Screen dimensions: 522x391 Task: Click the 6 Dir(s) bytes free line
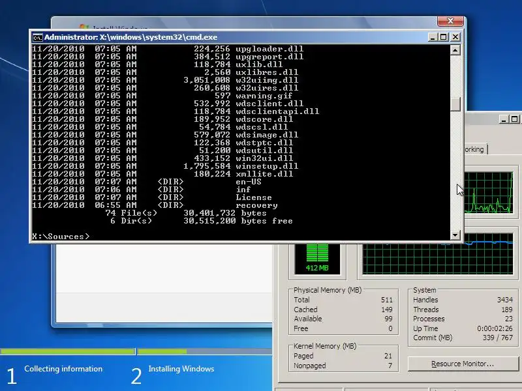point(202,221)
